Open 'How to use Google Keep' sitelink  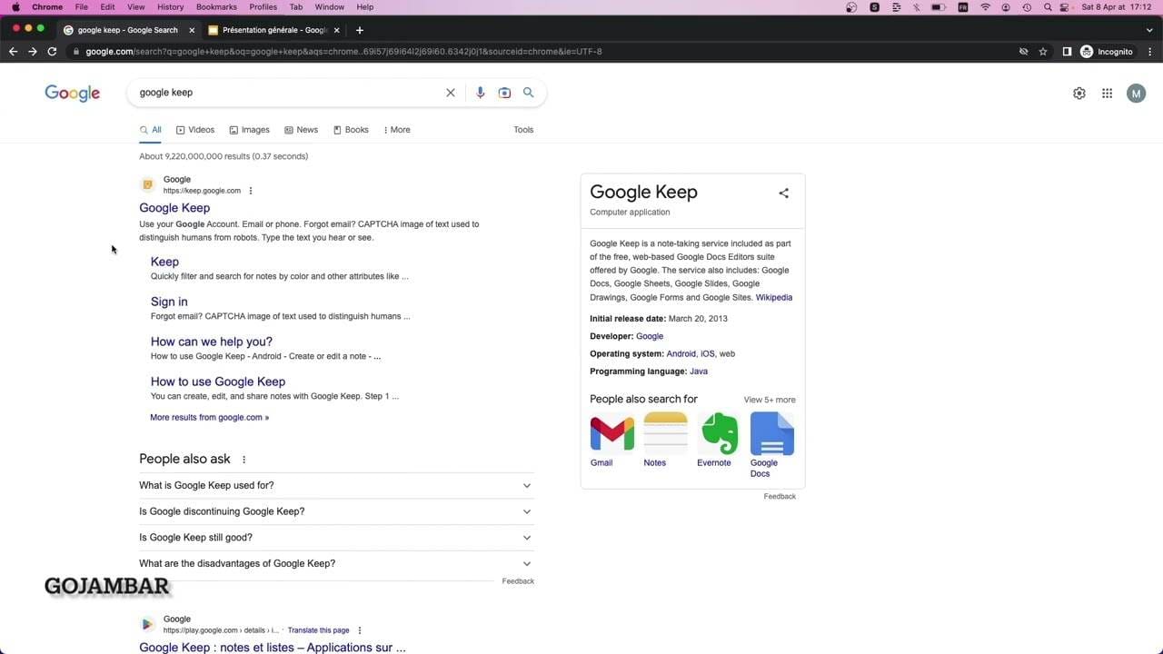(218, 381)
